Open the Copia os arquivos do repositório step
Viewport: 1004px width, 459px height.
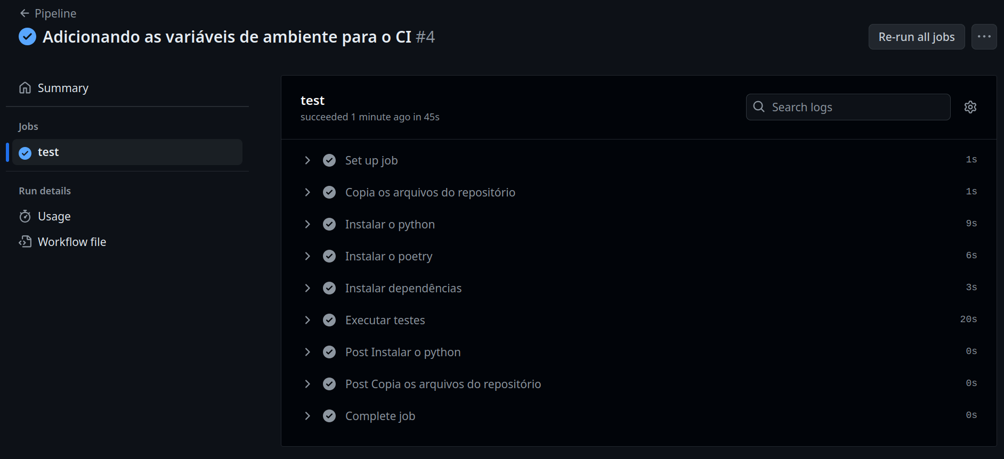(x=430, y=192)
